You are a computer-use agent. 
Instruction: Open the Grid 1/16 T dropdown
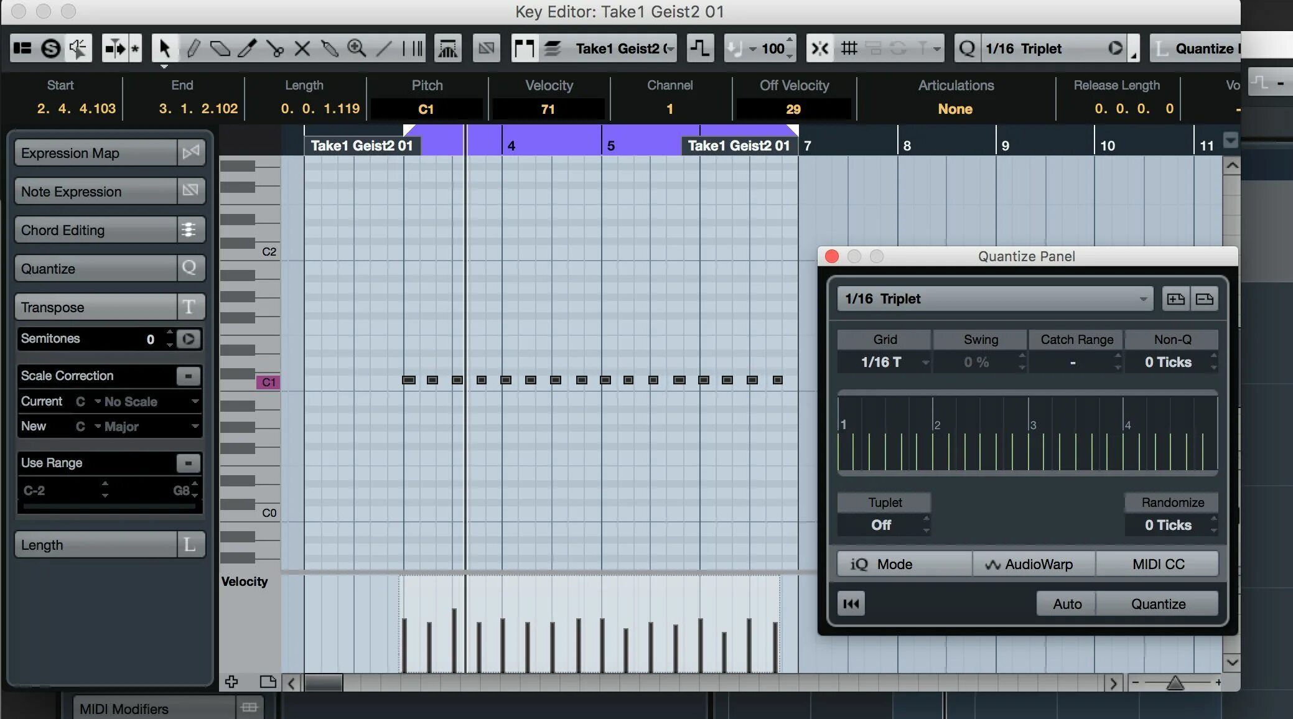[x=884, y=362]
